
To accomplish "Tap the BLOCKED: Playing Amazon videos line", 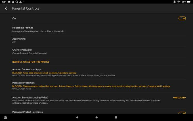I will pos(91,86).
